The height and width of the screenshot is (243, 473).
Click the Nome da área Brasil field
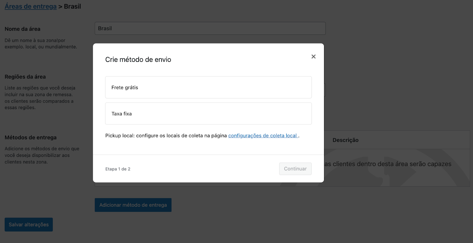[x=210, y=28]
